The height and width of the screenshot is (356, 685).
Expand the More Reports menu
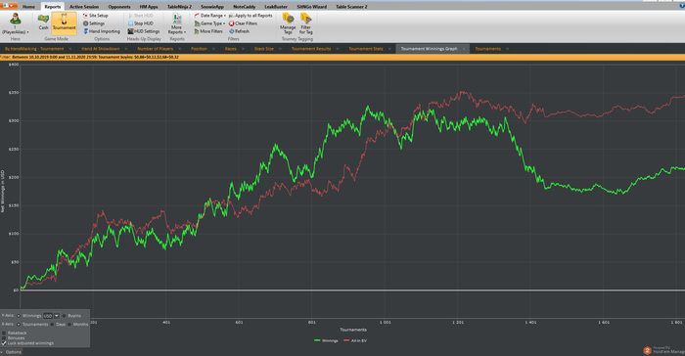pos(177,23)
